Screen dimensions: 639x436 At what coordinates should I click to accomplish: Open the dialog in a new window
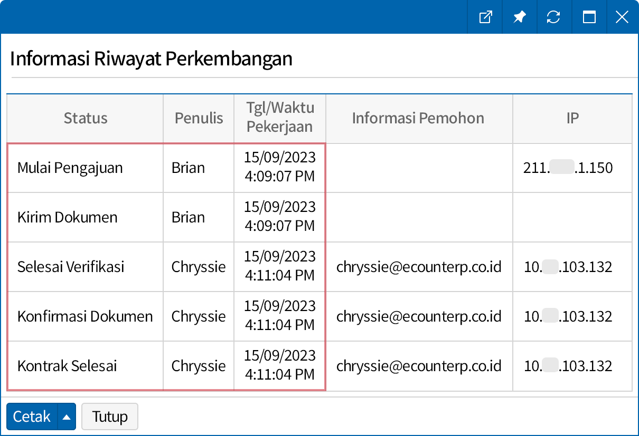point(485,17)
